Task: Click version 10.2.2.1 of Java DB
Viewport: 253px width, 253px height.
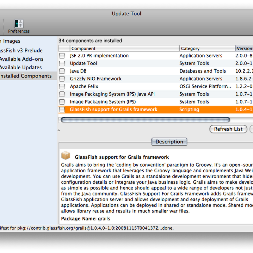Action: 244,71
